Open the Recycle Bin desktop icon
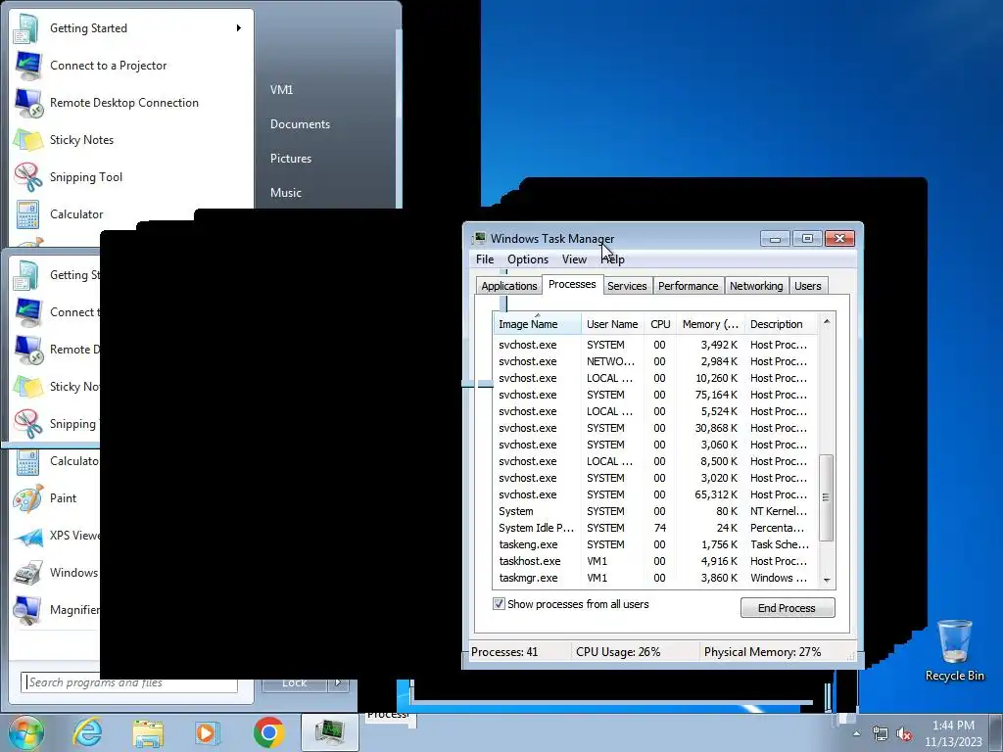 coord(954,650)
